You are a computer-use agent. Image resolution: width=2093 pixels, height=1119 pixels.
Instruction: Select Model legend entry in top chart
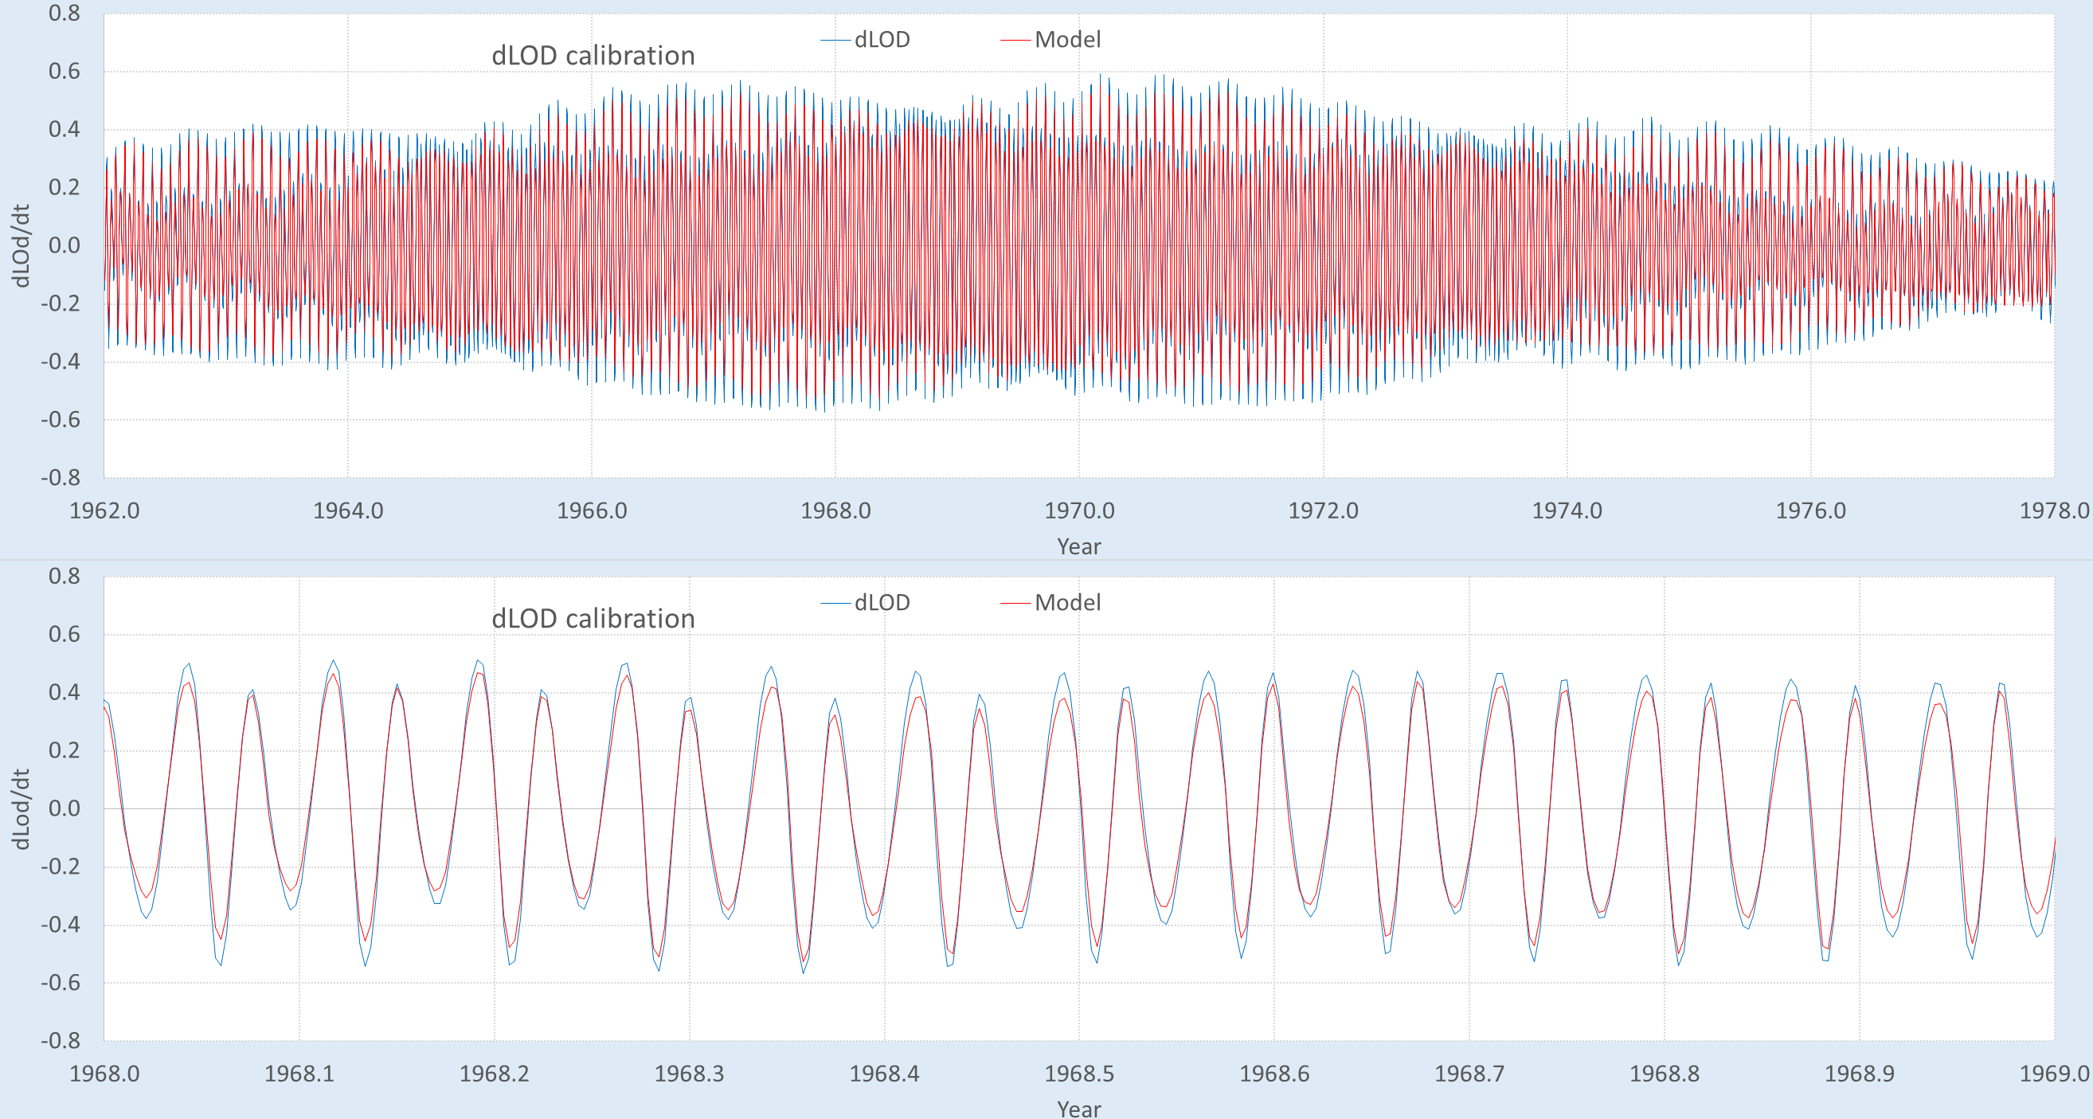(x=1067, y=39)
